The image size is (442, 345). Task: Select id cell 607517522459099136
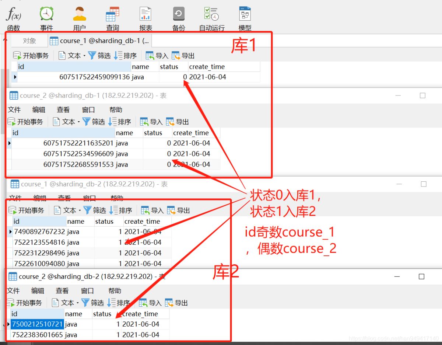(74, 77)
